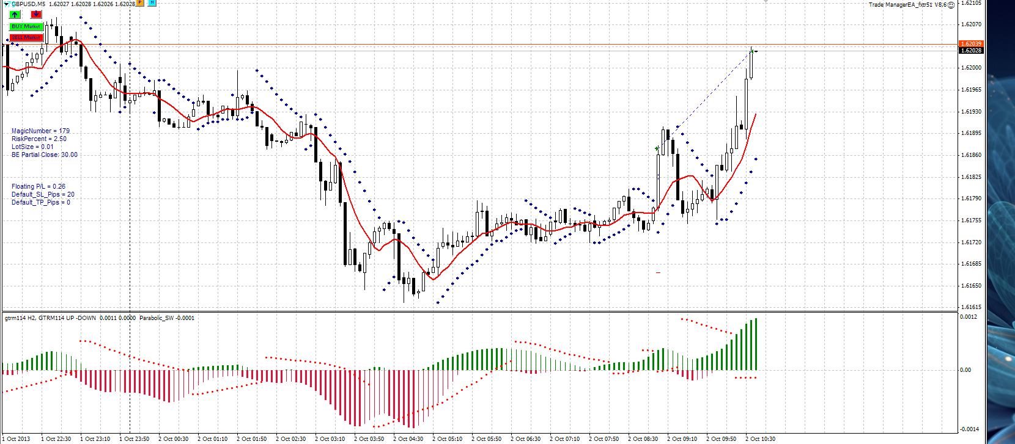
Task: Click the 2 Oct 05:10 time axis label
Action: point(447,439)
